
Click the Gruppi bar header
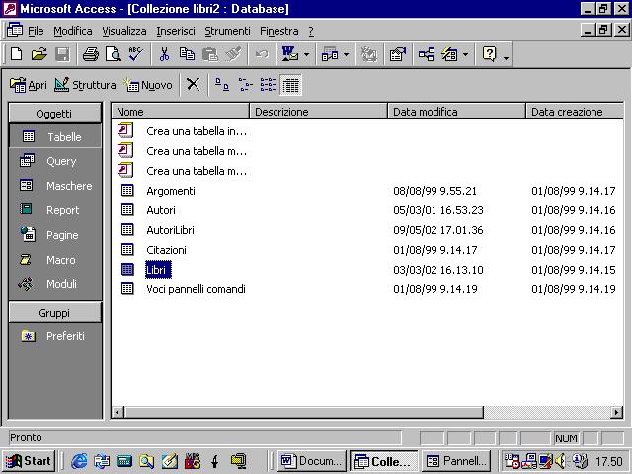coord(55,313)
